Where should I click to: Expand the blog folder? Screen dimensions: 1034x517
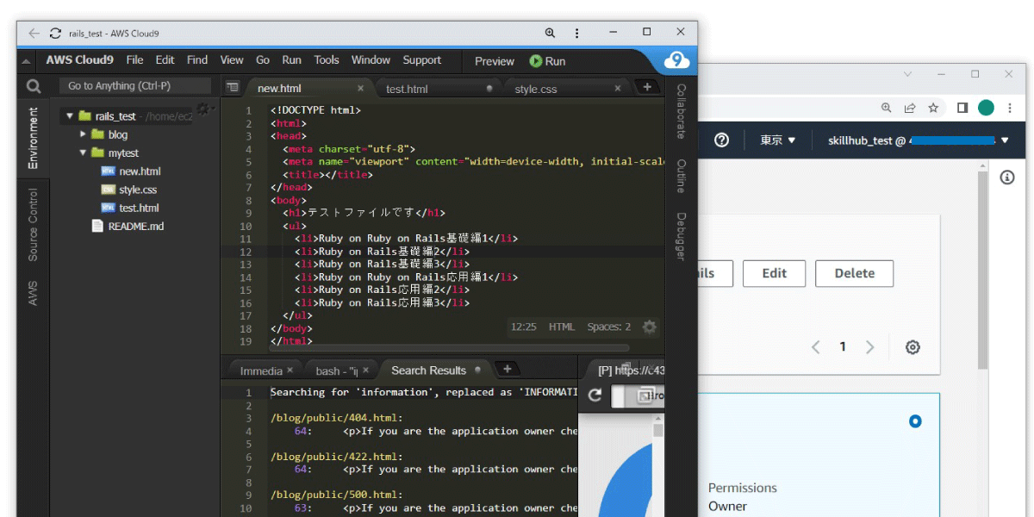click(84, 134)
